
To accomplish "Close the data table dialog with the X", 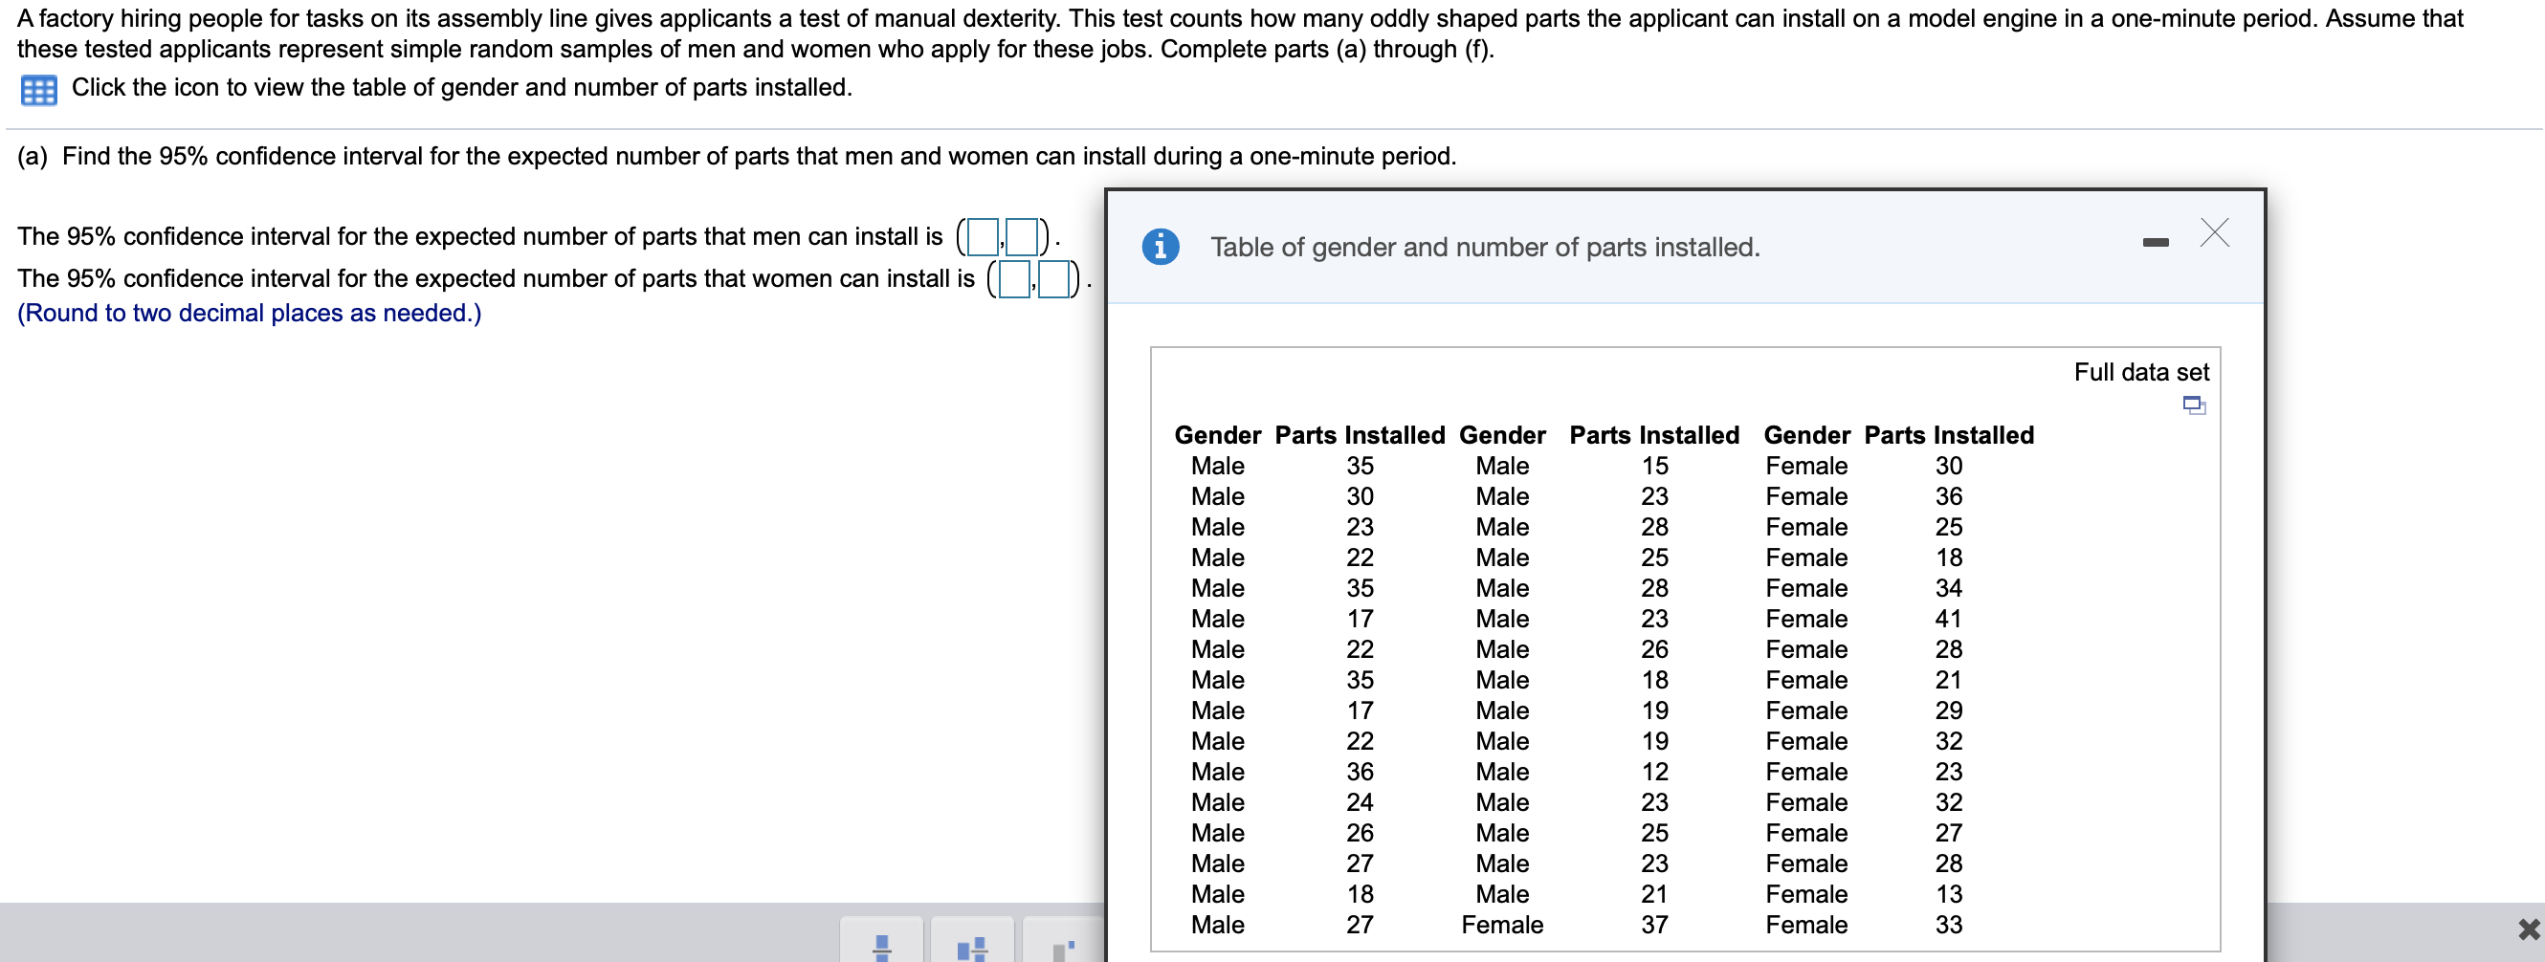I will (x=2216, y=234).
